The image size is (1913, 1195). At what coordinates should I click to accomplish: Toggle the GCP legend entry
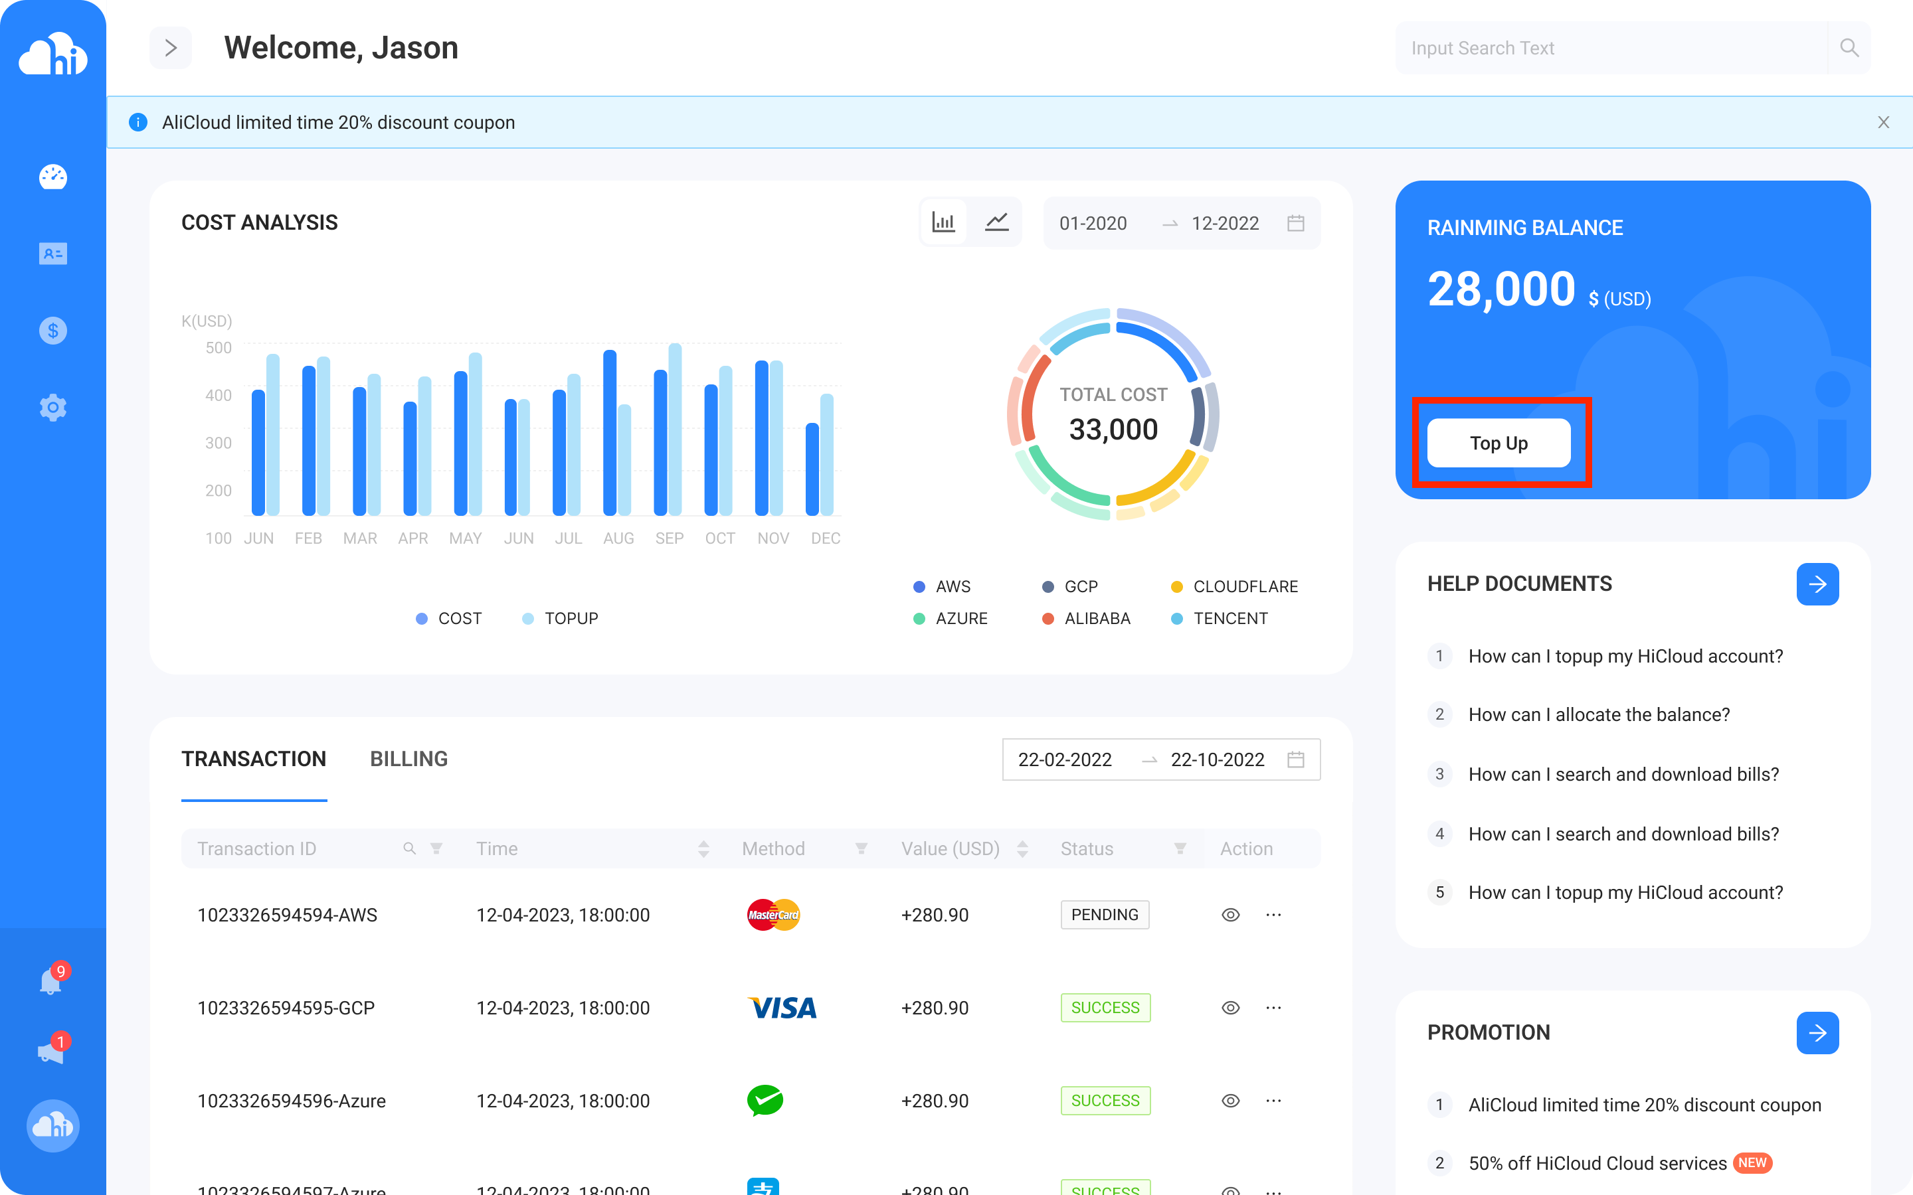1070,586
